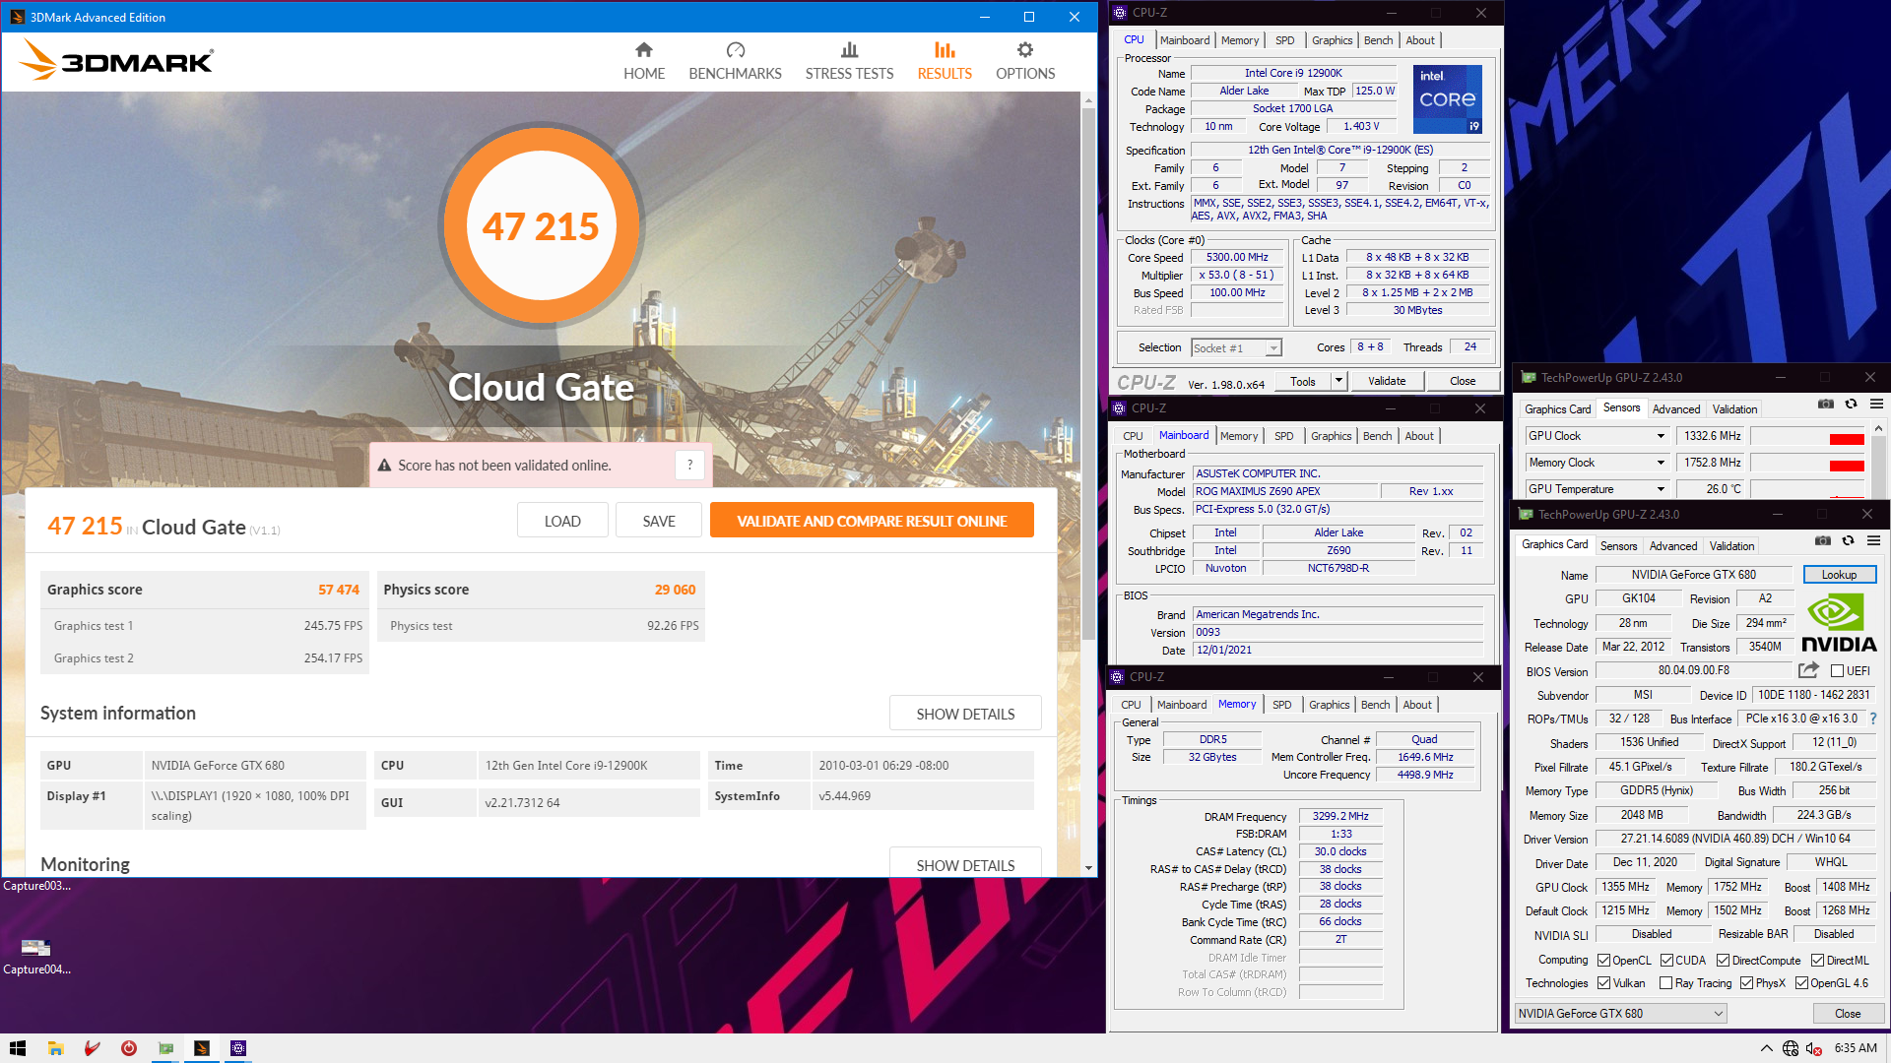This screenshot has height=1063, width=1891.
Task: Click the CPU-Z Validate button
Action: pyautogui.click(x=1387, y=381)
